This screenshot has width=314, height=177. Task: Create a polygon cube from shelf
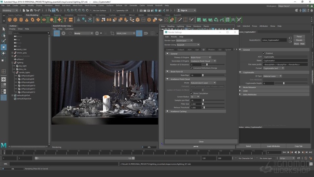15,20
